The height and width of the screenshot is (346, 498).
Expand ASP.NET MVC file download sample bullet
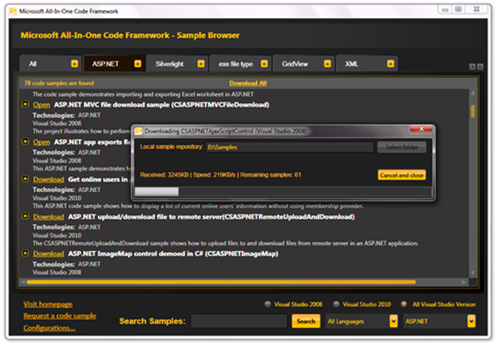25,104
